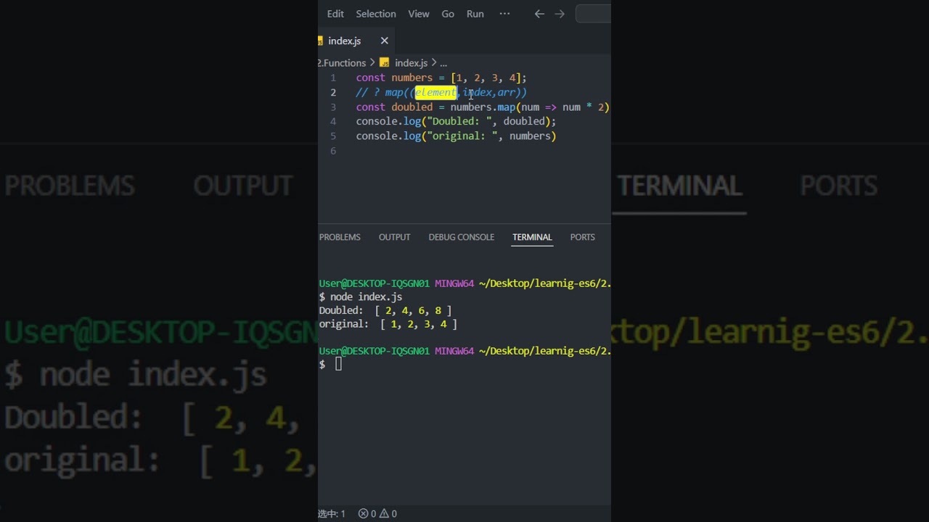Open the Edit menu
This screenshot has width=929, height=522.
pyautogui.click(x=335, y=14)
